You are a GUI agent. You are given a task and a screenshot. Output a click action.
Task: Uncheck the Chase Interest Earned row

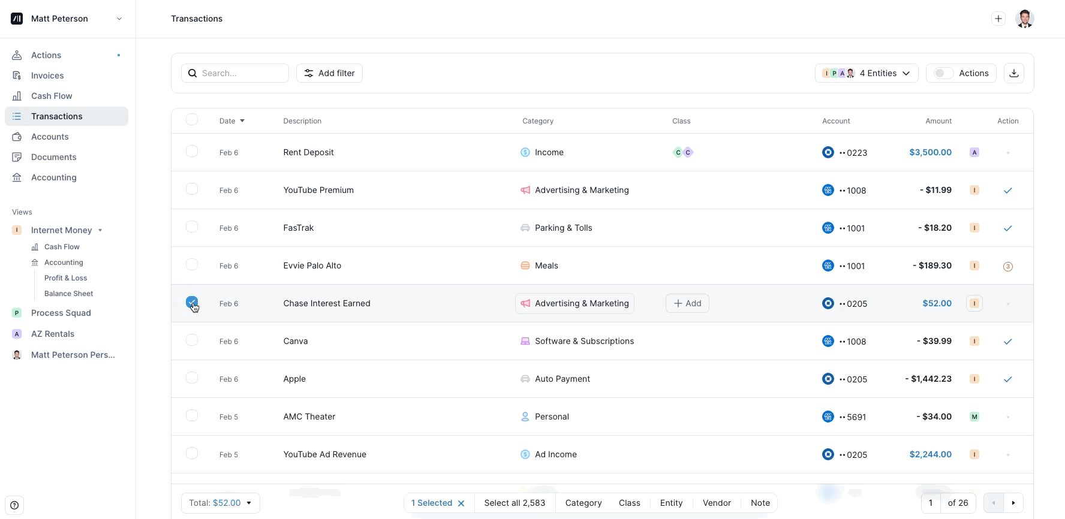[x=192, y=302]
